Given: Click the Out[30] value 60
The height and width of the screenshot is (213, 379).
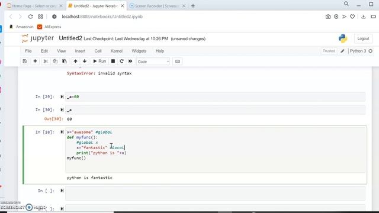Looking at the screenshot, I should [x=69, y=119].
